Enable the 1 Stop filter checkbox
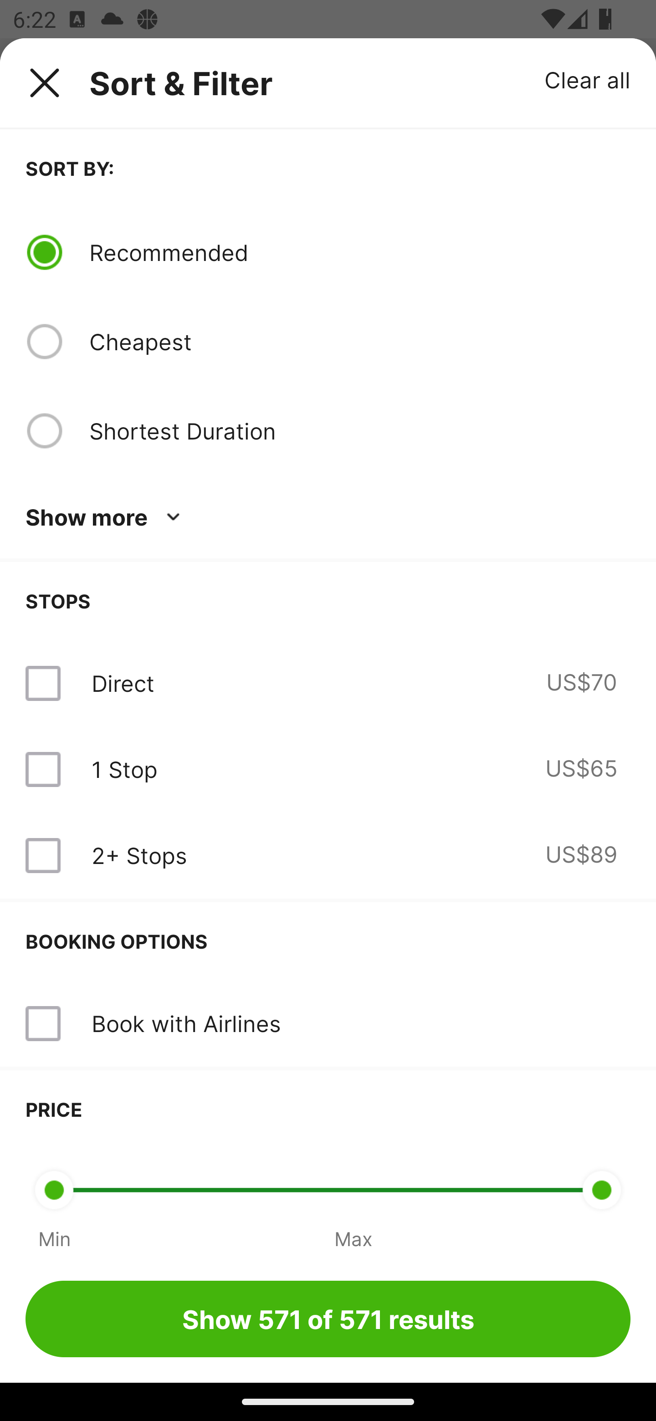 point(43,770)
